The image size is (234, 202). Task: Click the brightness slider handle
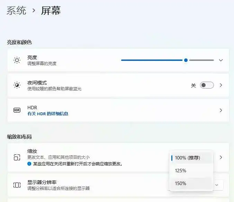pyautogui.click(x=186, y=60)
